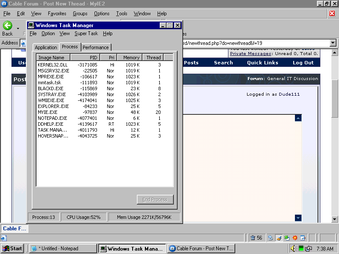Click Log Out in the forum navbar

click(303, 63)
